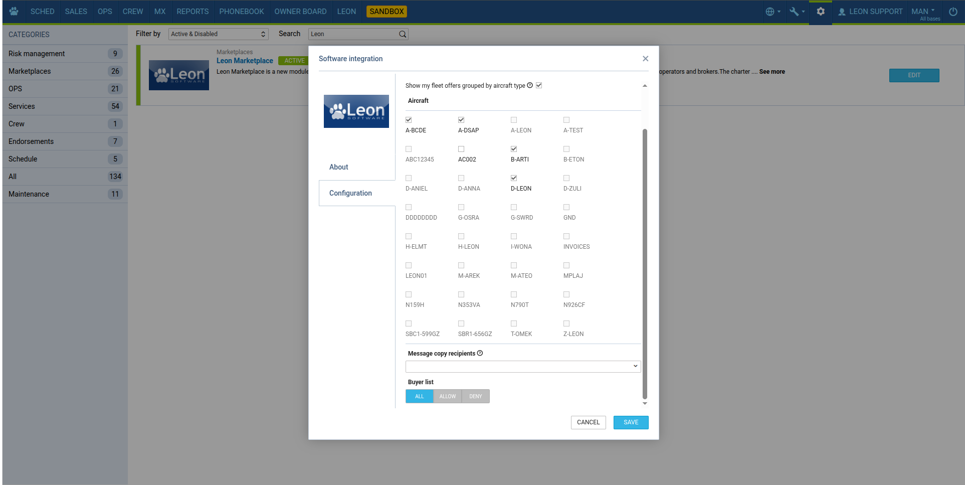The image size is (965, 485).
Task: Switch to the About tab
Action: pyautogui.click(x=339, y=167)
